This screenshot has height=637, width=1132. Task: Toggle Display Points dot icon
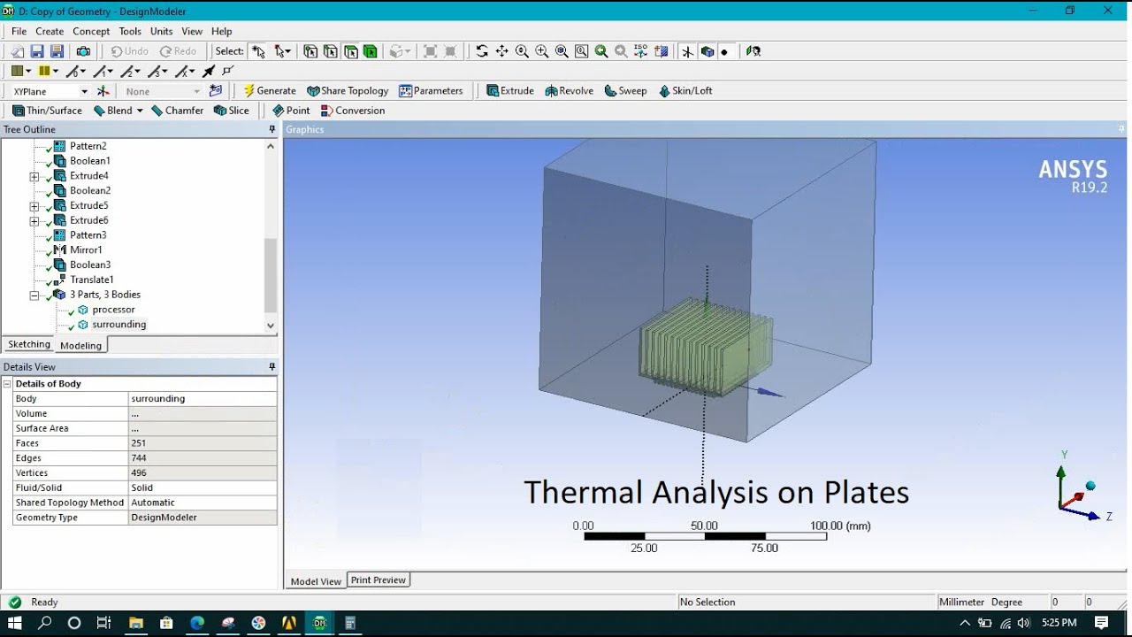pos(724,51)
